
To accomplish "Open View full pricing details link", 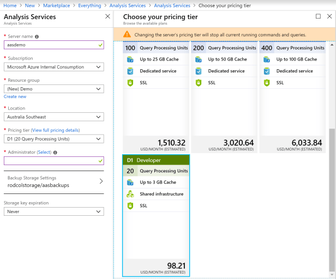I will 56,130.
